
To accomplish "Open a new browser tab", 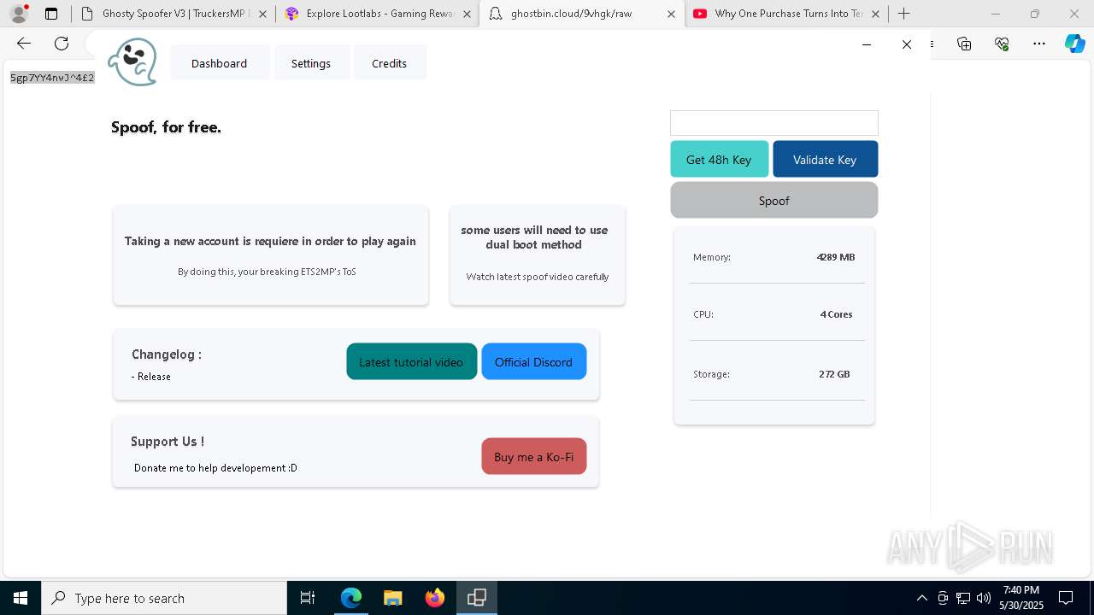I will tap(904, 14).
